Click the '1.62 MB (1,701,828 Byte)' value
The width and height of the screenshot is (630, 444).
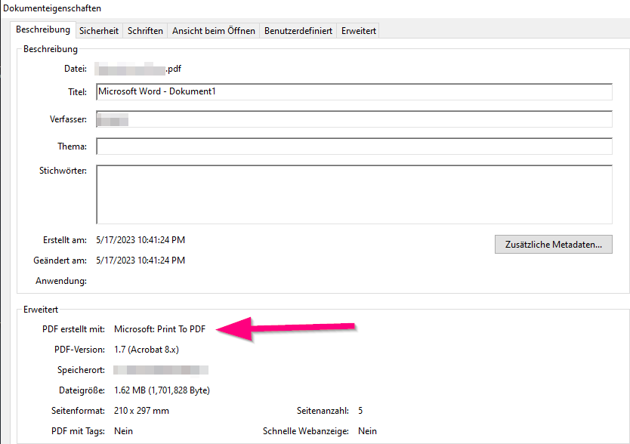[162, 390]
